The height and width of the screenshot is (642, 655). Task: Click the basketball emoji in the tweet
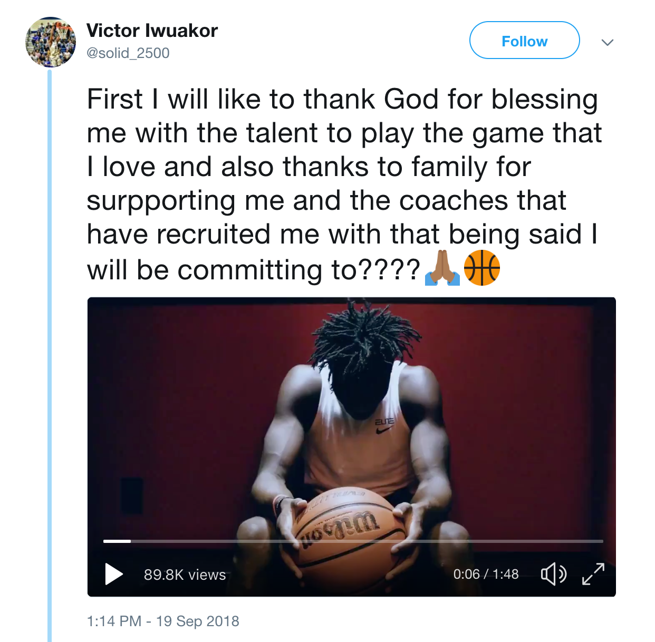pos(481,268)
